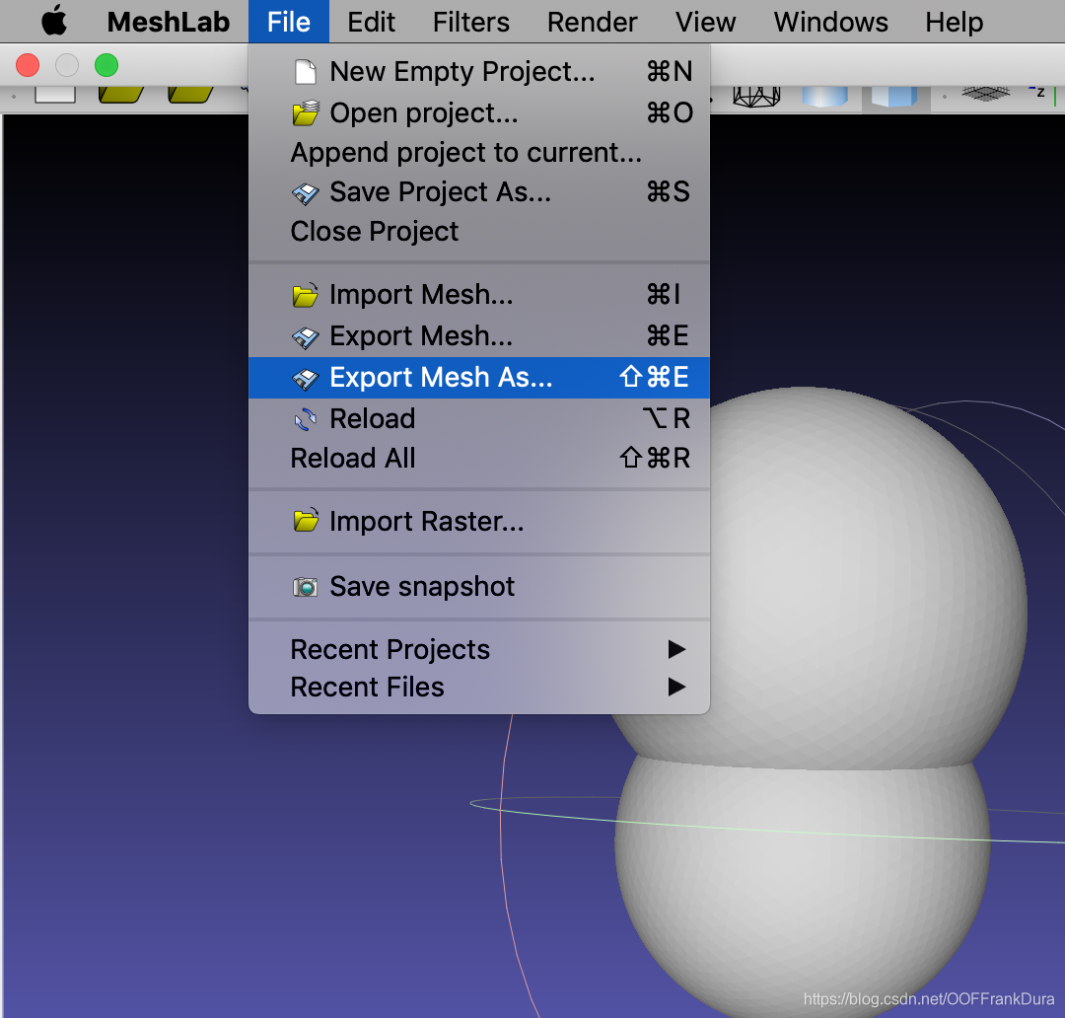This screenshot has height=1018, width=1065.
Task: Click the Open project folder icon
Action: click(306, 112)
